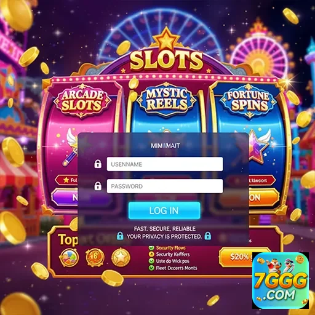Click the gold star atop the SLOTS sign
The height and width of the screenshot is (315, 315).
point(166,39)
